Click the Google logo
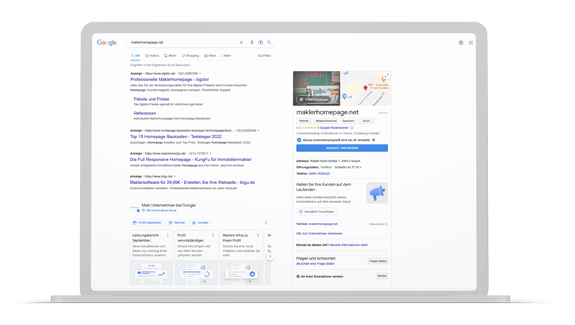The width and height of the screenshot is (575, 325). [x=106, y=42]
